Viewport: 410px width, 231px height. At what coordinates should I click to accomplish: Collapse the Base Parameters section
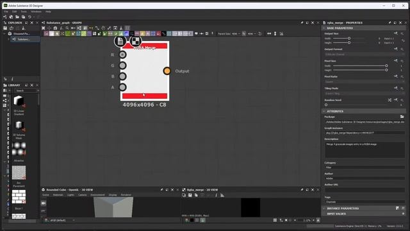pyautogui.click(x=324, y=28)
